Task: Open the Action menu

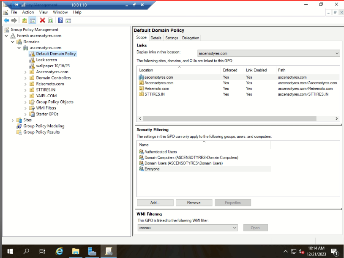Action: (x=28, y=12)
